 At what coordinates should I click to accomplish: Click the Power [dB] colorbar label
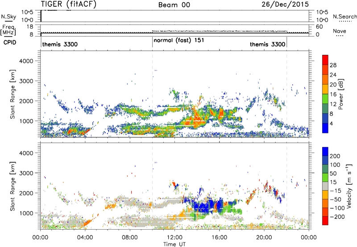click(340, 94)
